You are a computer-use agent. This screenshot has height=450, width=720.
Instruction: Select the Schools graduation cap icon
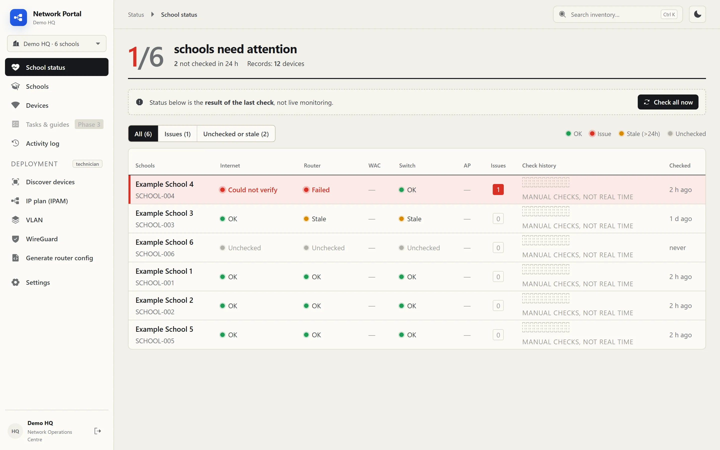[15, 86]
